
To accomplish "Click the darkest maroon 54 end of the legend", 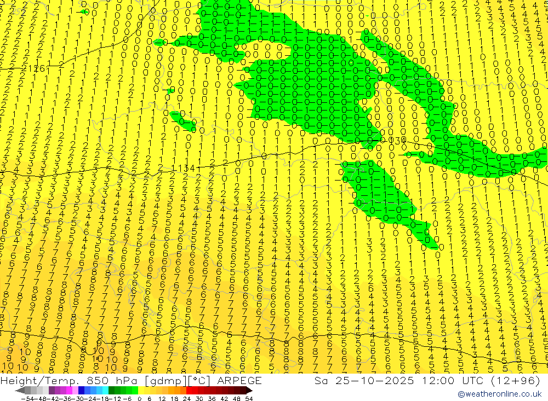I will coord(249,390).
